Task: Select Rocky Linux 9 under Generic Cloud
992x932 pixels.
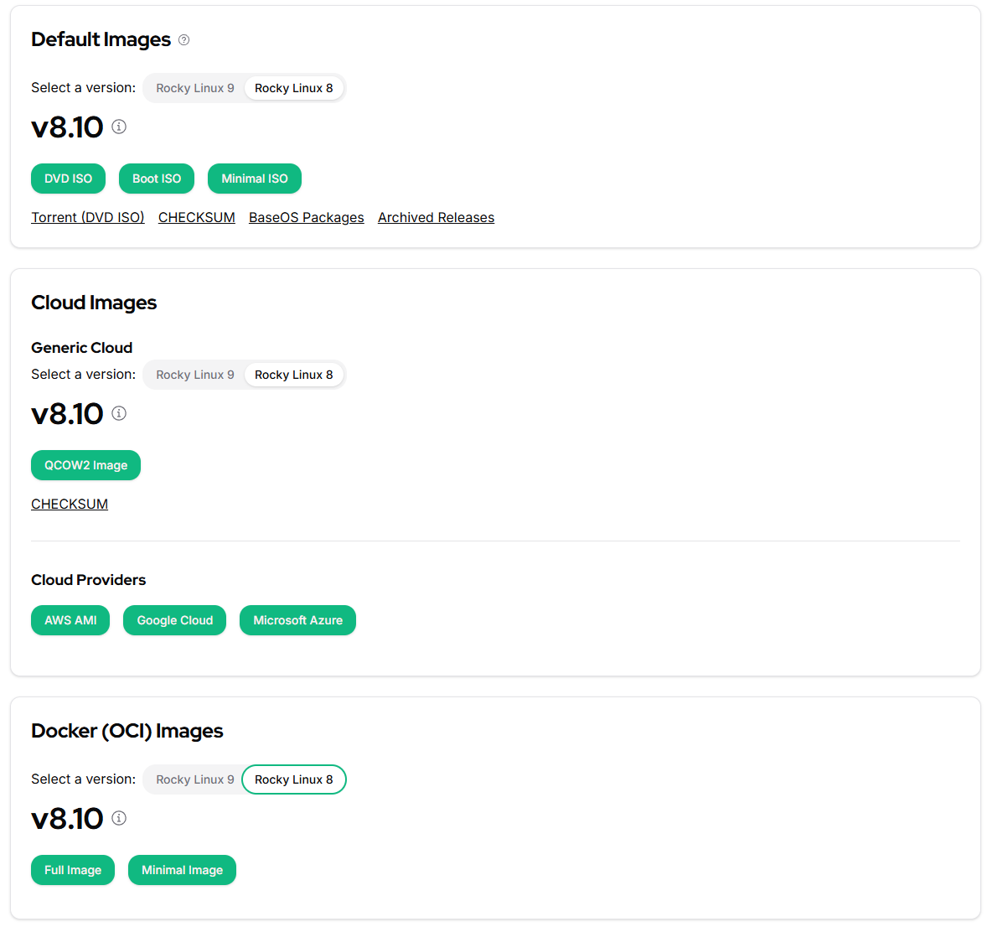Action: [x=195, y=375]
